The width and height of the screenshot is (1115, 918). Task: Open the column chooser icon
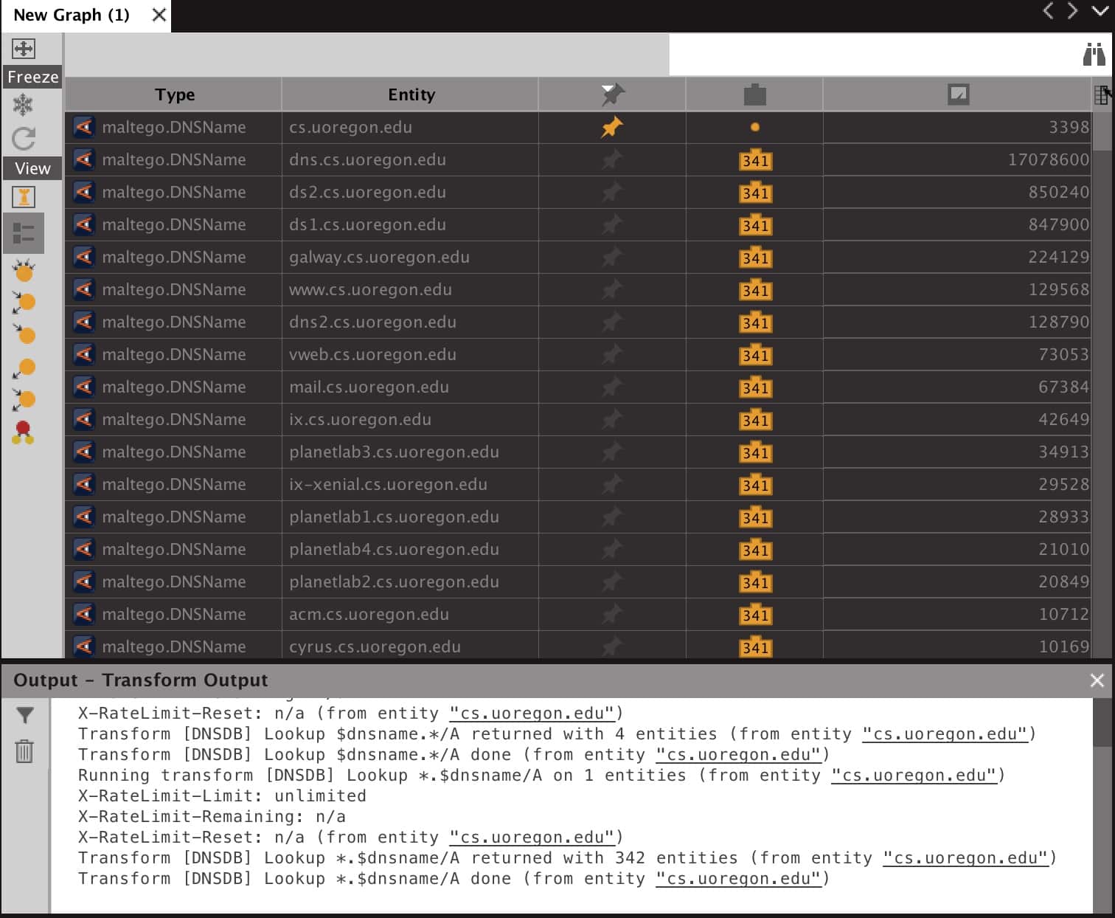pos(1102,94)
